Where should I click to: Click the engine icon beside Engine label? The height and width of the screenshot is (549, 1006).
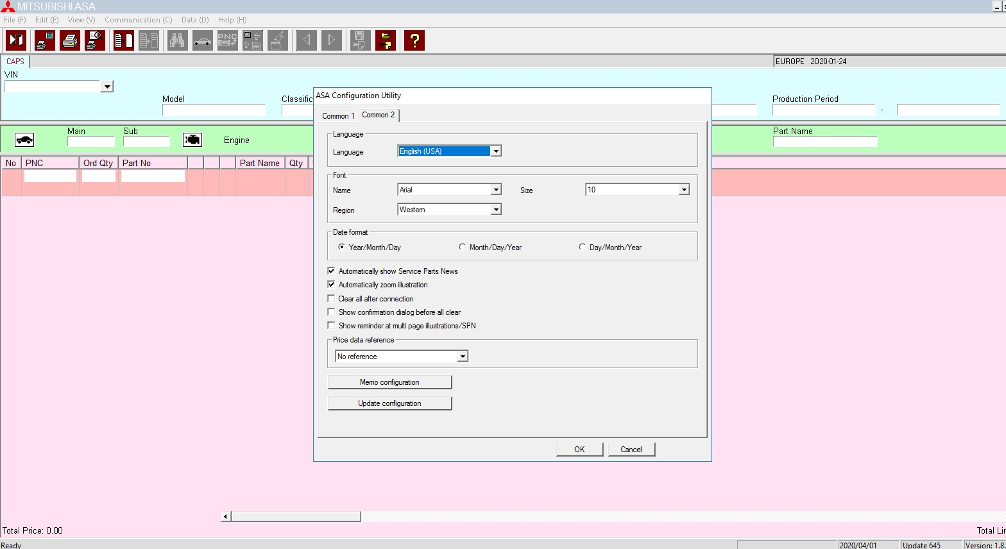(x=192, y=140)
